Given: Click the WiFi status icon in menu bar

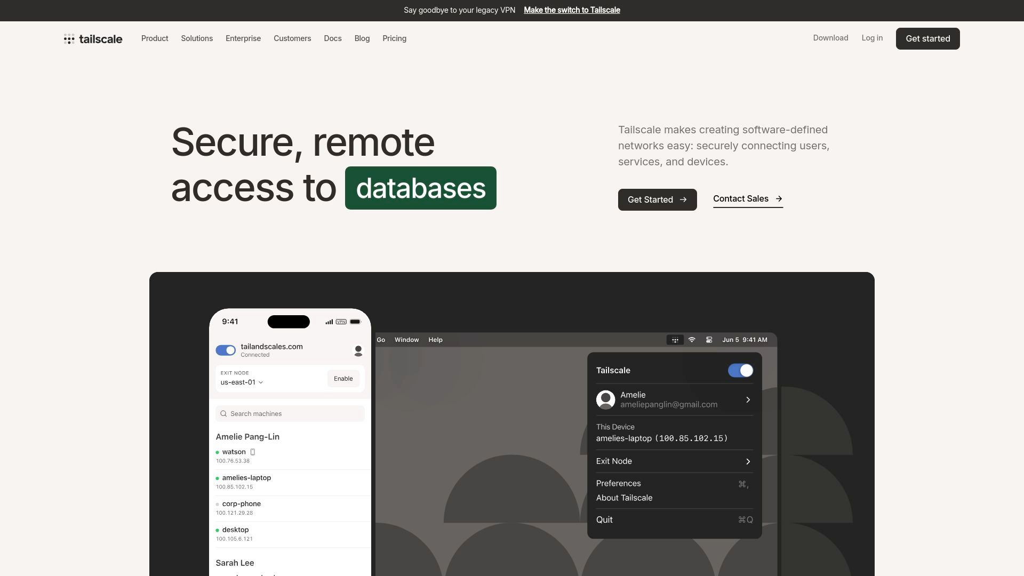Looking at the screenshot, I should [692, 340].
